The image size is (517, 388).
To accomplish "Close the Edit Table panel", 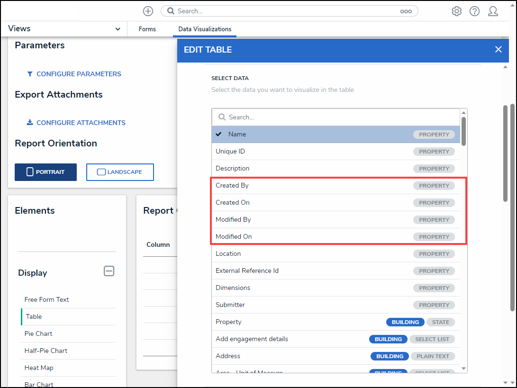I will pyautogui.click(x=498, y=49).
